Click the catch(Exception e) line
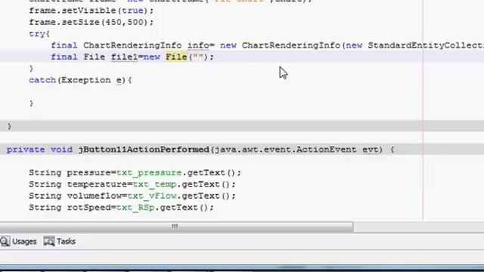Image resolution: width=484 pixels, height=272 pixels. tap(80, 80)
